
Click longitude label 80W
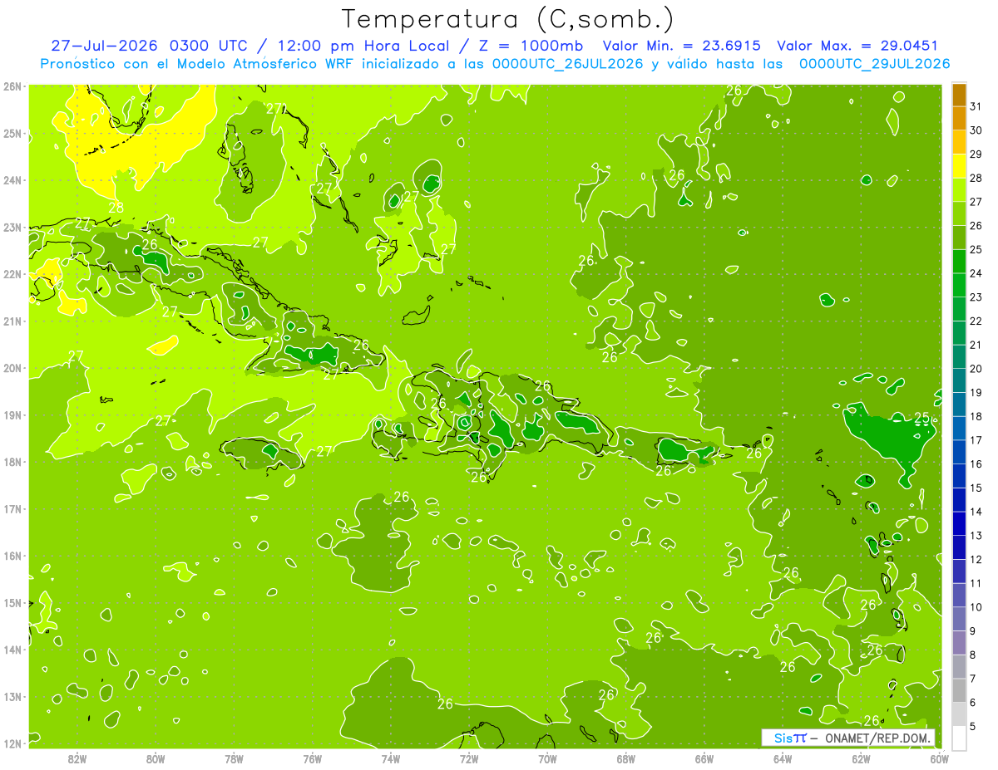(x=156, y=758)
